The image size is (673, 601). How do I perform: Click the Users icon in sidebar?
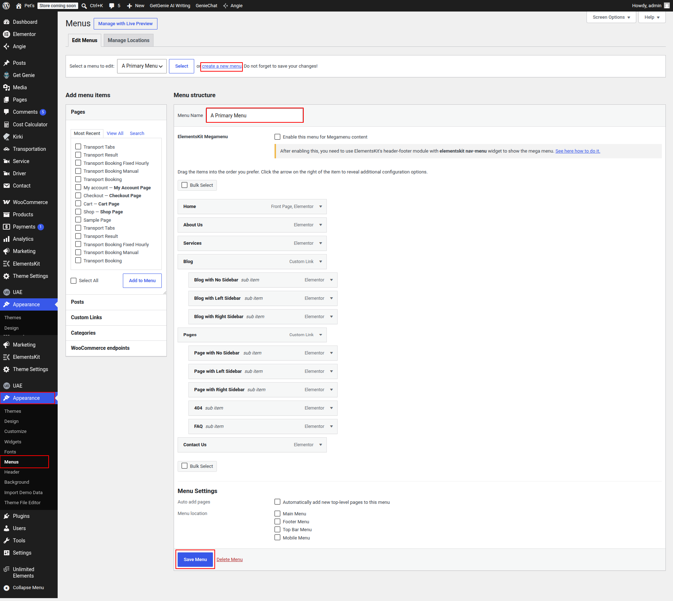[x=6, y=528]
